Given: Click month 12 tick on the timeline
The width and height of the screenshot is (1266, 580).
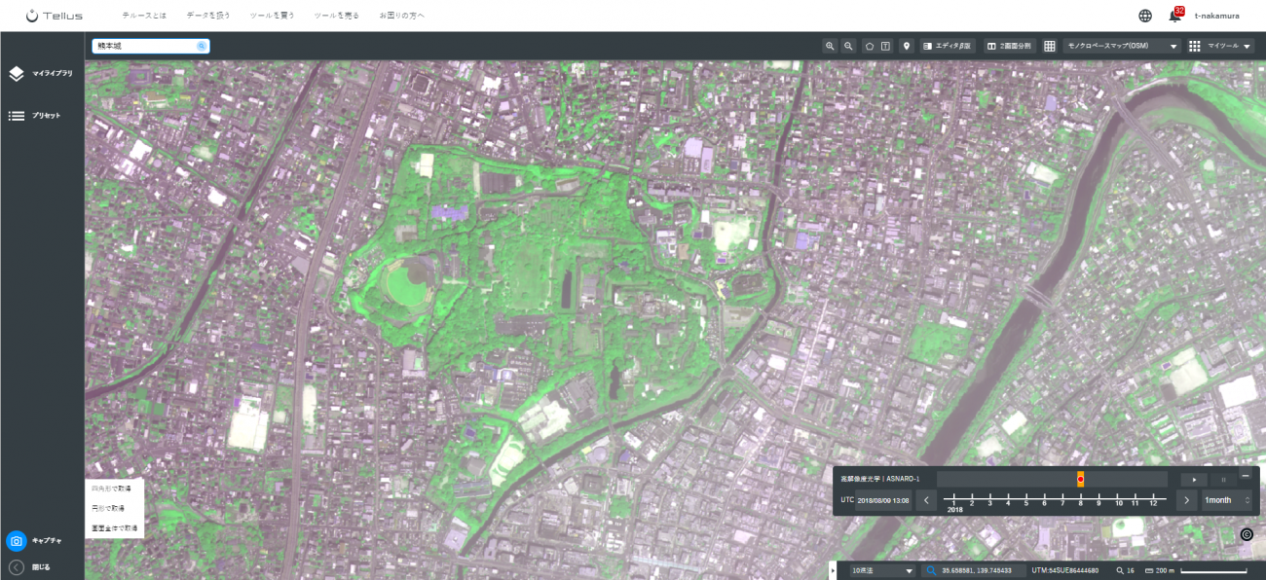Looking at the screenshot, I should [x=1153, y=502].
